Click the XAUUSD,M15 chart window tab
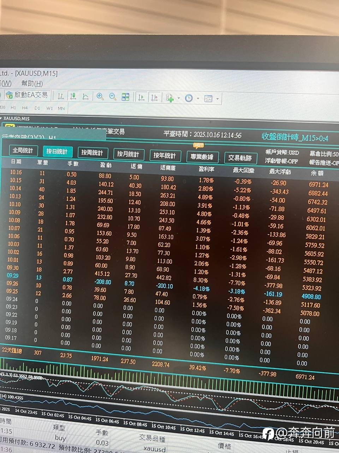This screenshot has width=339, height=453. [16, 119]
